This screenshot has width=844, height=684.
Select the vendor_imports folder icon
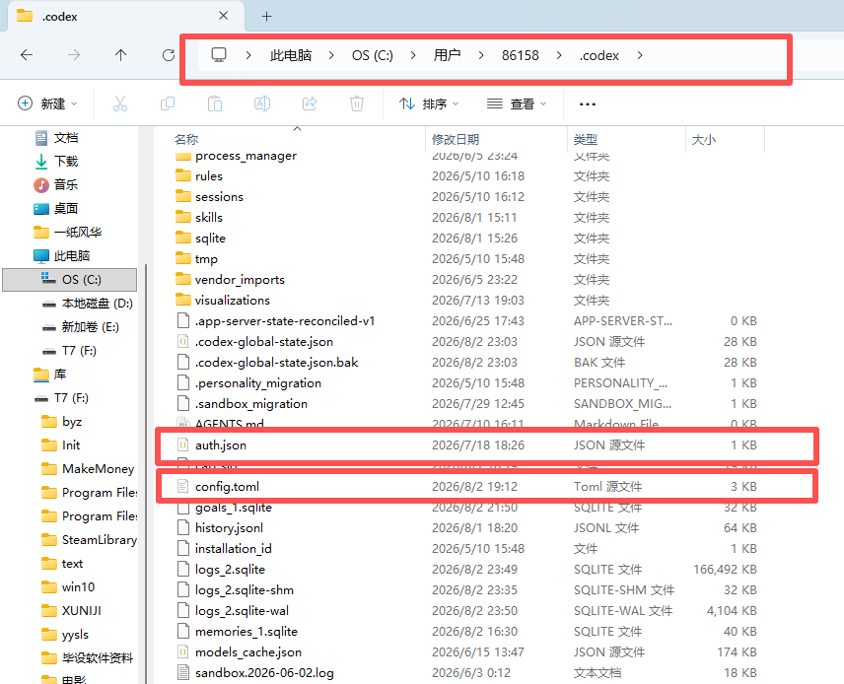183,279
